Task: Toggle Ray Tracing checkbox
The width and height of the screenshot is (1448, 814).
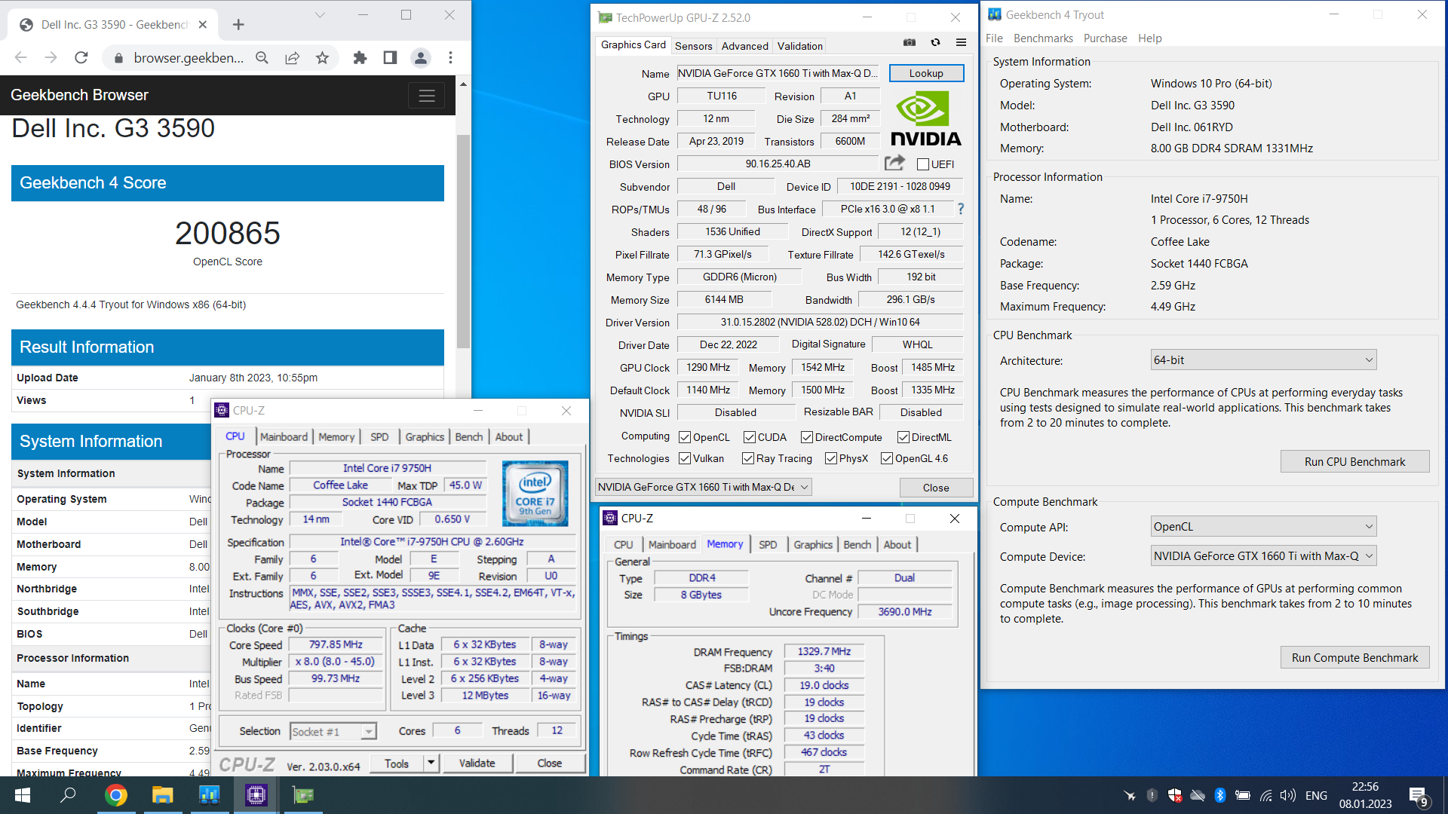Action: click(x=748, y=458)
